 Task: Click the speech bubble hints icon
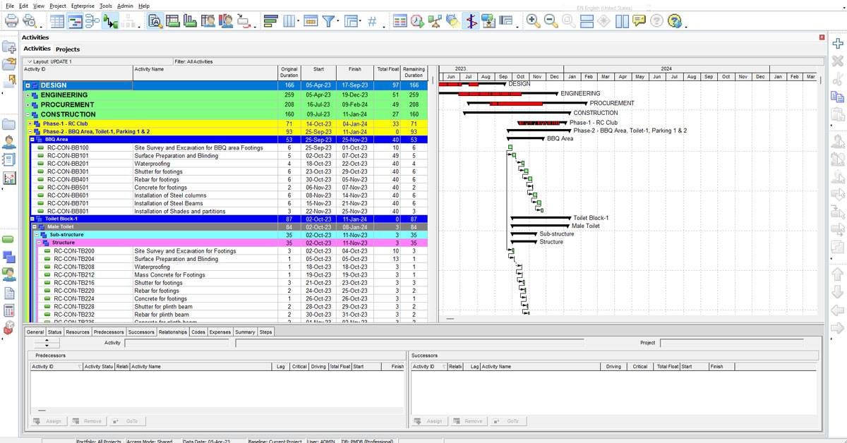(x=639, y=21)
